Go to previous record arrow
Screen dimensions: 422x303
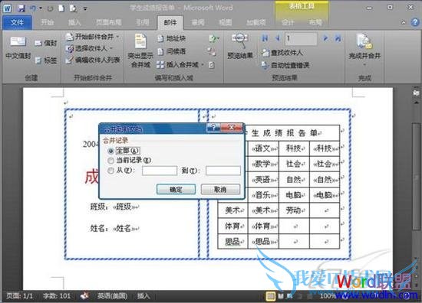(x=278, y=38)
